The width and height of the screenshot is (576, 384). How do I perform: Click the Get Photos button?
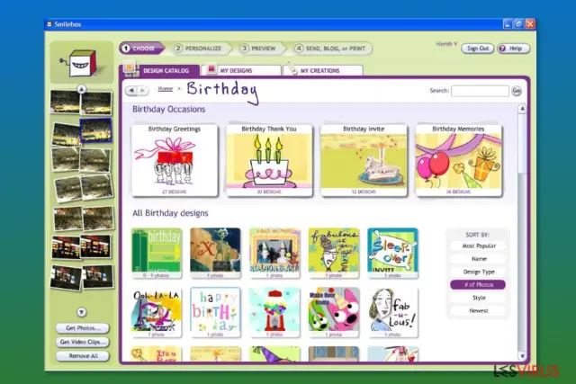(x=83, y=328)
